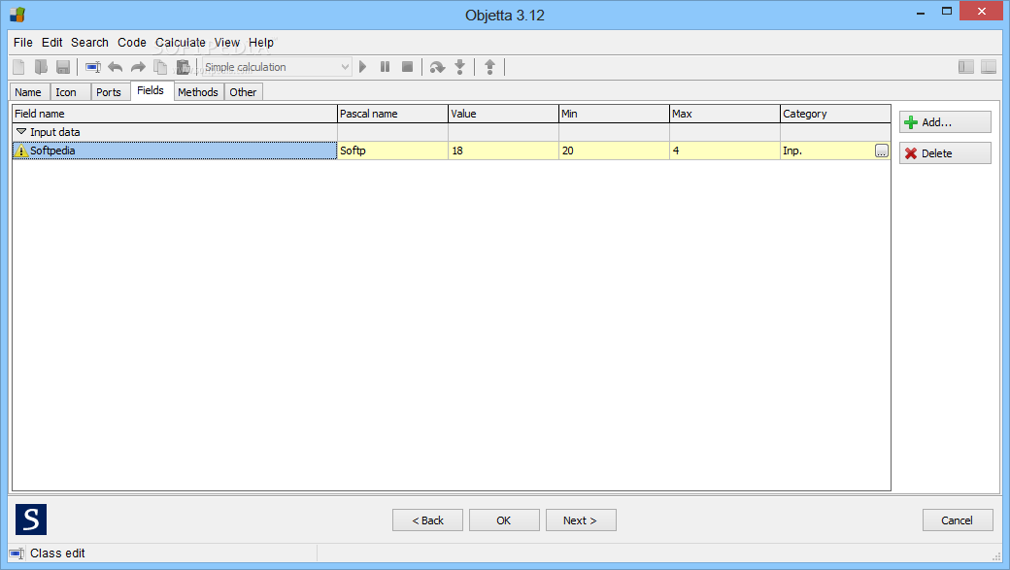This screenshot has height=570, width=1010.
Task: Close the Objetta window
Action: click(x=982, y=11)
